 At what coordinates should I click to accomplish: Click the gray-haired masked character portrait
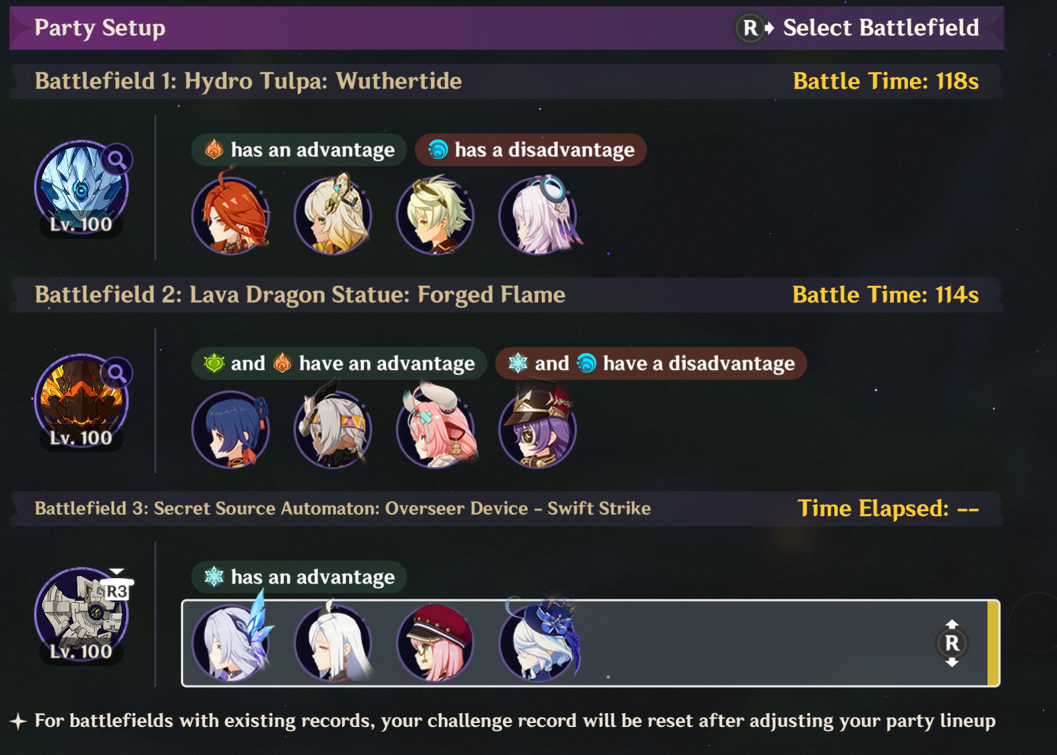[x=333, y=429]
